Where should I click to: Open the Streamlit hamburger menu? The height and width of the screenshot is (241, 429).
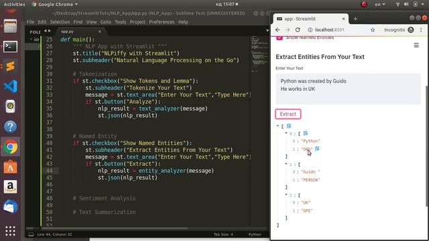click(416, 45)
